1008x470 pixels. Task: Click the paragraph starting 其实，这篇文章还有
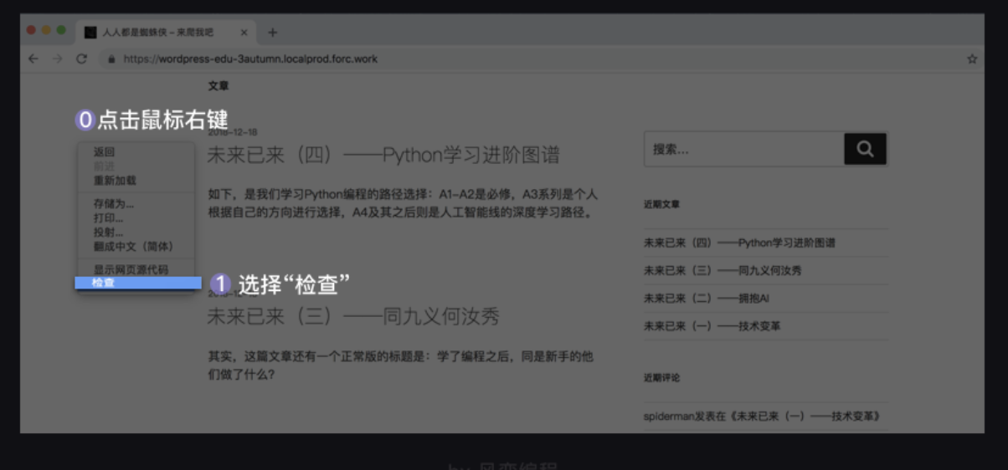point(401,365)
